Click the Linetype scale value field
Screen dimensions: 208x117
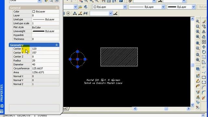45,23
